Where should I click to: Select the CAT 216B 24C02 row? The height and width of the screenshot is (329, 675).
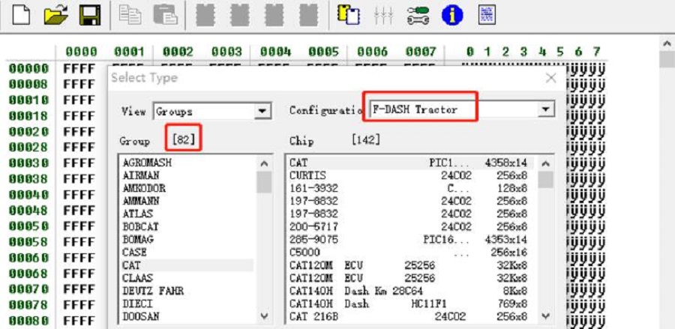click(411, 316)
